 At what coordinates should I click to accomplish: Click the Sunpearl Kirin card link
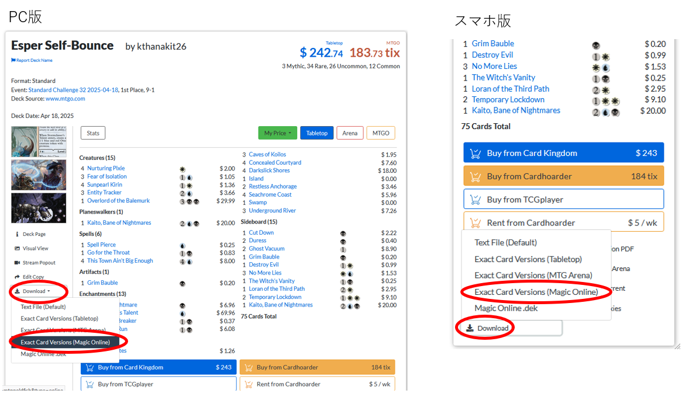tap(105, 184)
